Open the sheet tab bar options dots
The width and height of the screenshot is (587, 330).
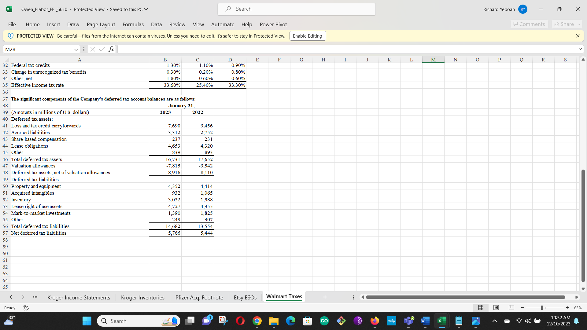pyautogui.click(x=353, y=297)
